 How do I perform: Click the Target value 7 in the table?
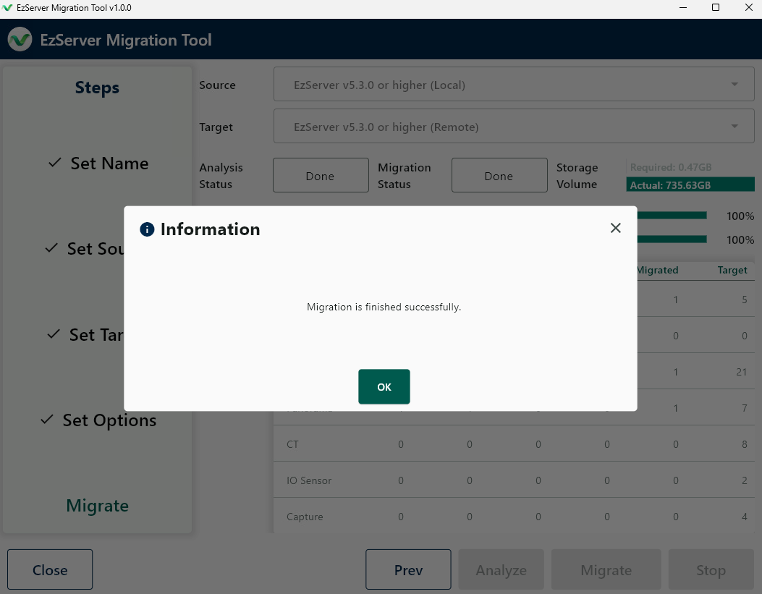[744, 408]
